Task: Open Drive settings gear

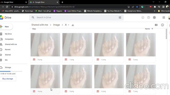Action: [154, 17]
